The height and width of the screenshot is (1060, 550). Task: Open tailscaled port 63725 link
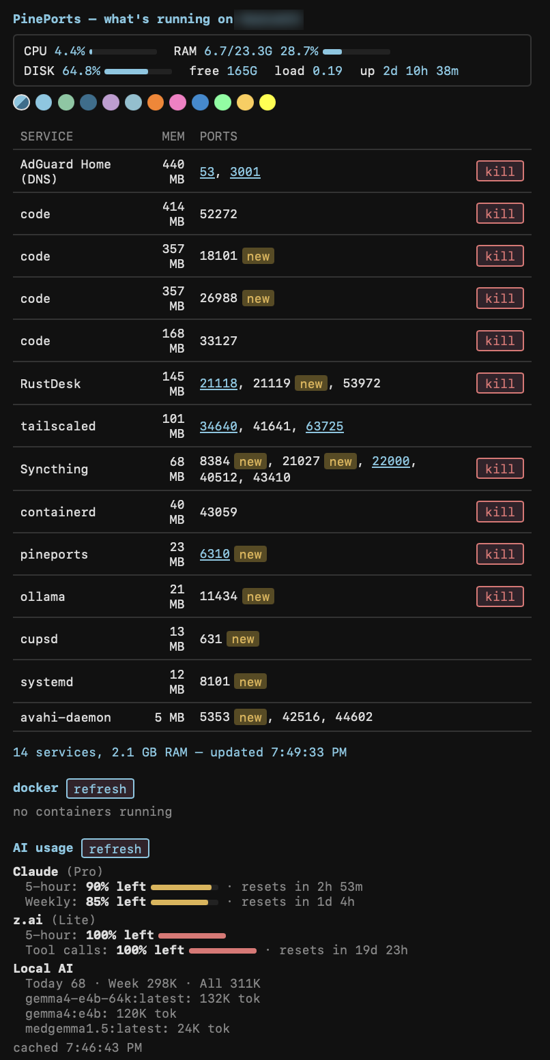tap(325, 426)
